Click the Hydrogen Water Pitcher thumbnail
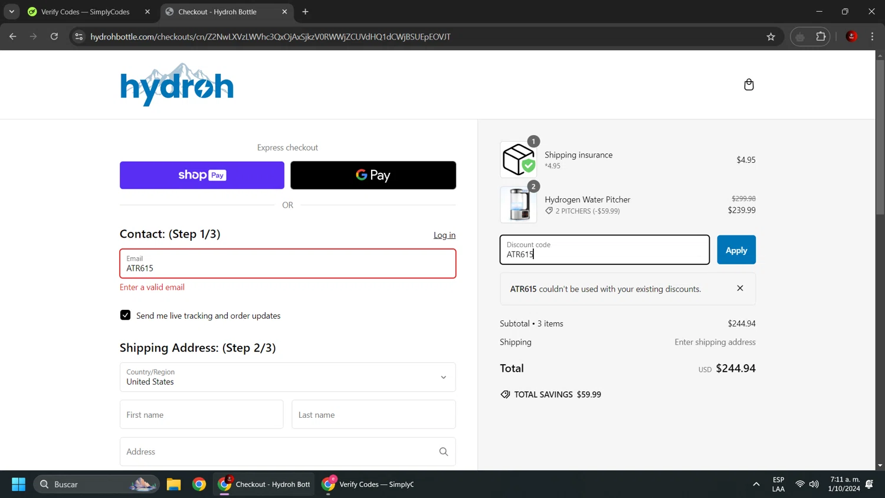 click(518, 205)
